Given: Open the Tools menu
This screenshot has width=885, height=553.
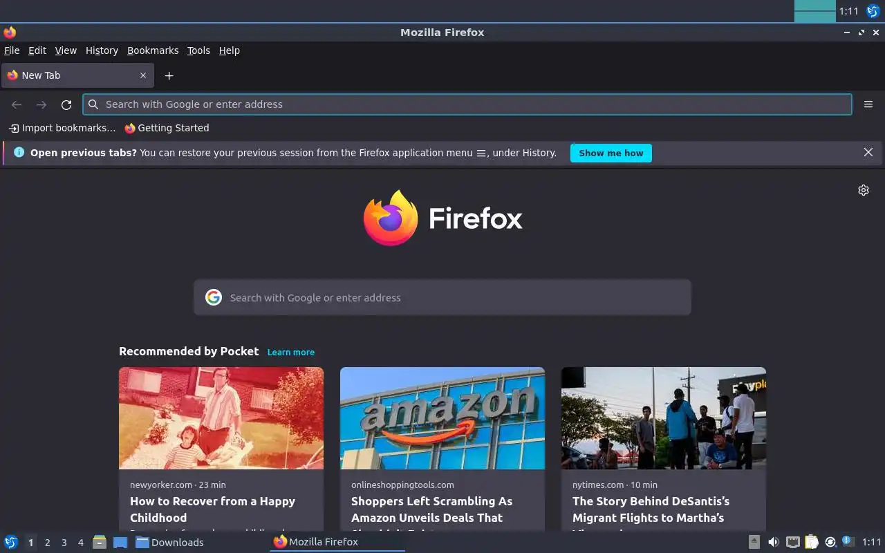Looking at the screenshot, I should pyautogui.click(x=198, y=50).
